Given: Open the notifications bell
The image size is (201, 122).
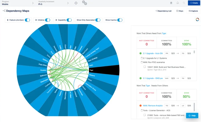Looking at the screenshot, I should pyautogui.click(x=177, y=3).
